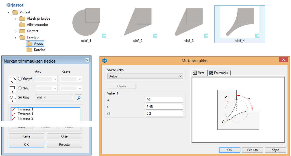Switch to the Esikatselu tab

(x=219, y=73)
